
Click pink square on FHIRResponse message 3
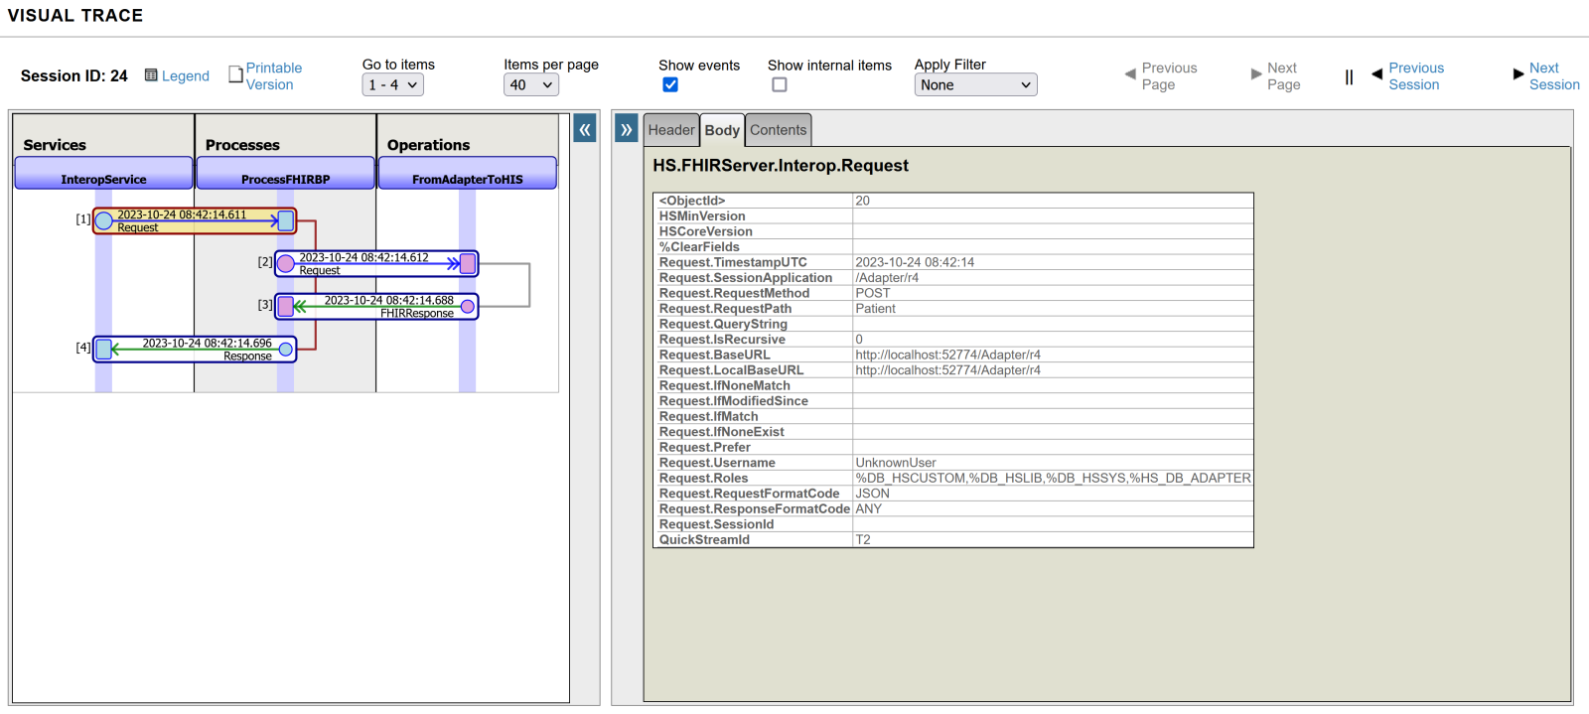286,306
